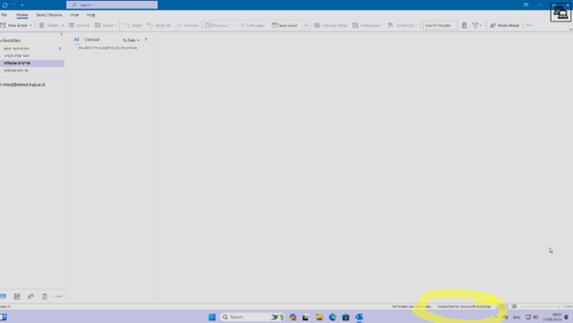Screen dimensions: 573x323
Task: Show only Unread messages tab
Action: click(92, 39)
